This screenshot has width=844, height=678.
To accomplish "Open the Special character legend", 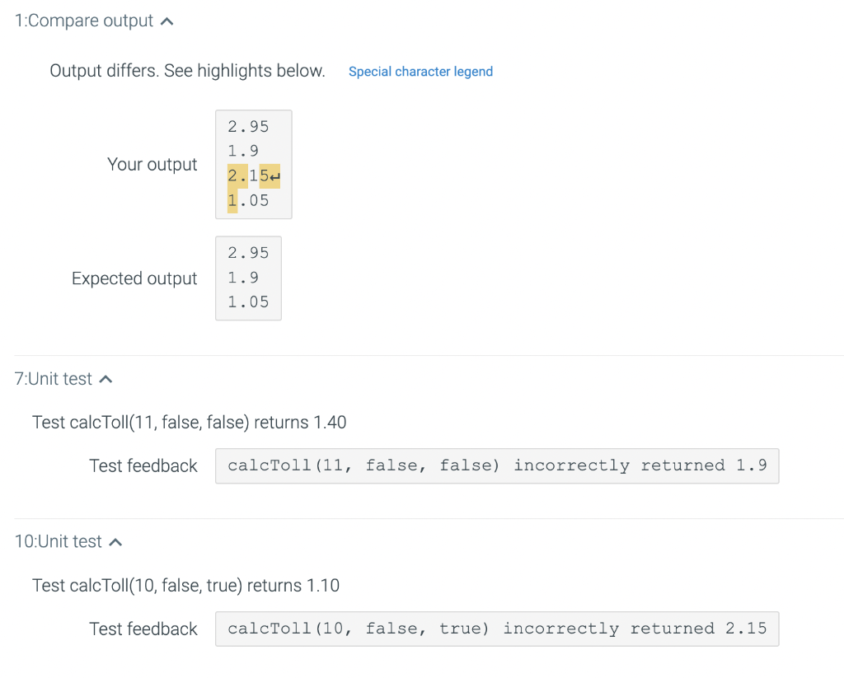I will click(x=420, y=72).
